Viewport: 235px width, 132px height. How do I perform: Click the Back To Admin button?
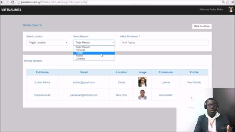tap(202, 26)
